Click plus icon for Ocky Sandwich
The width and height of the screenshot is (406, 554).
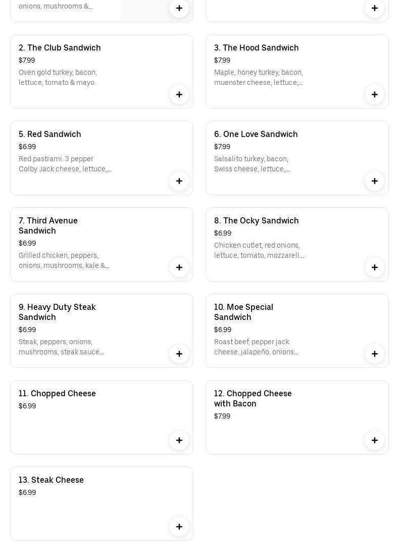coord(375,267)
